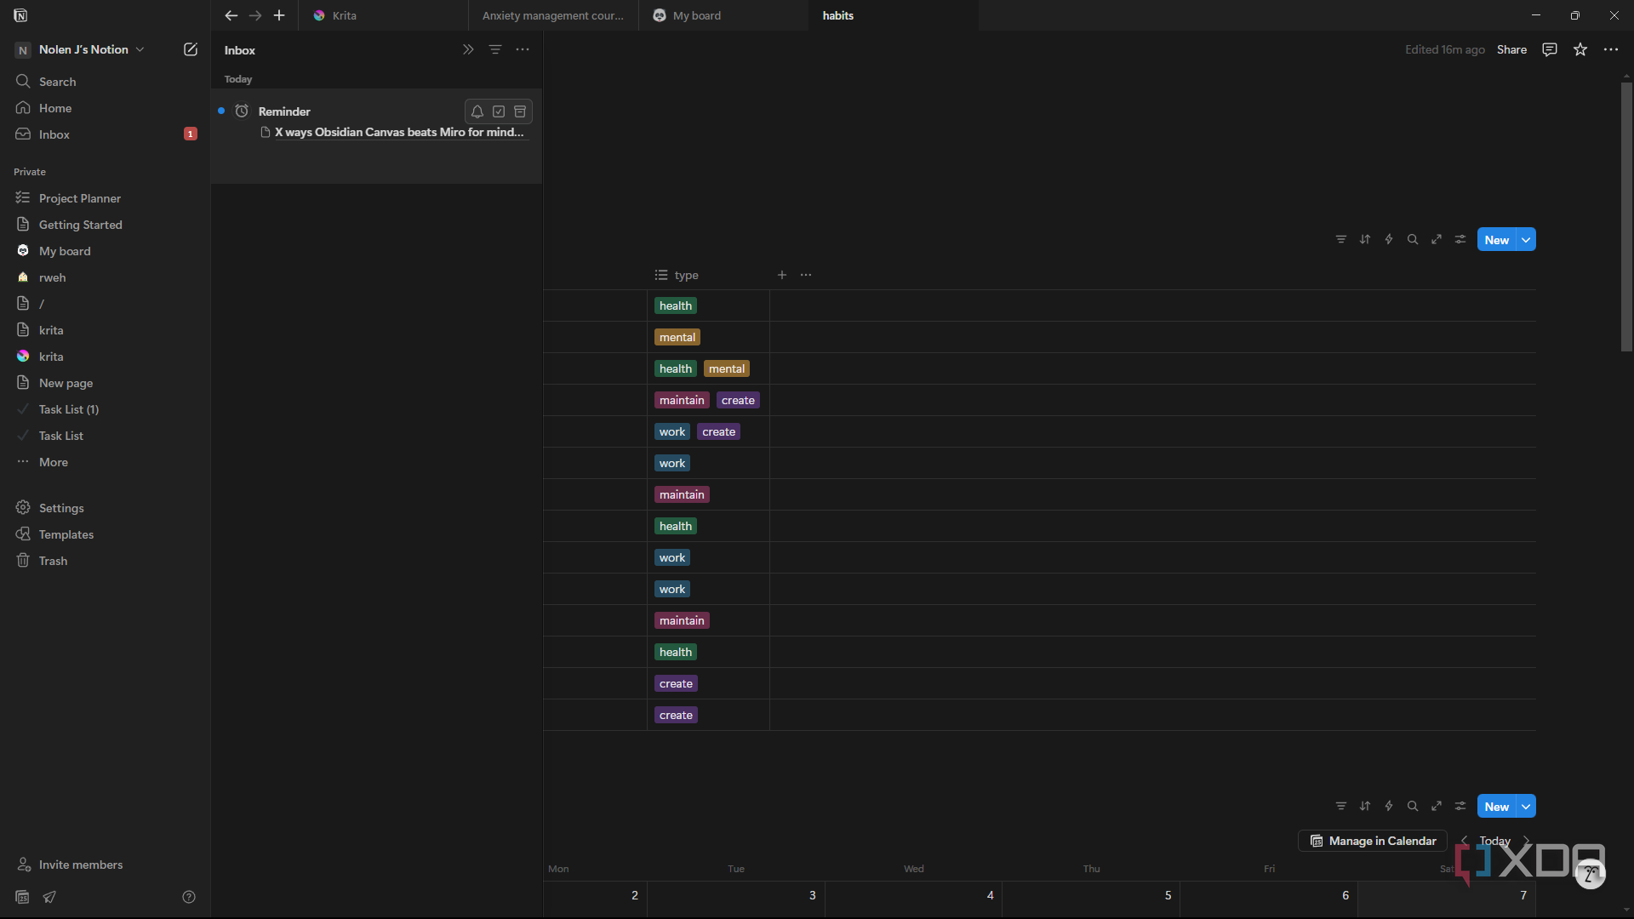
Task: Click Manage in Calendar button
Action: tap(1373, 841)
